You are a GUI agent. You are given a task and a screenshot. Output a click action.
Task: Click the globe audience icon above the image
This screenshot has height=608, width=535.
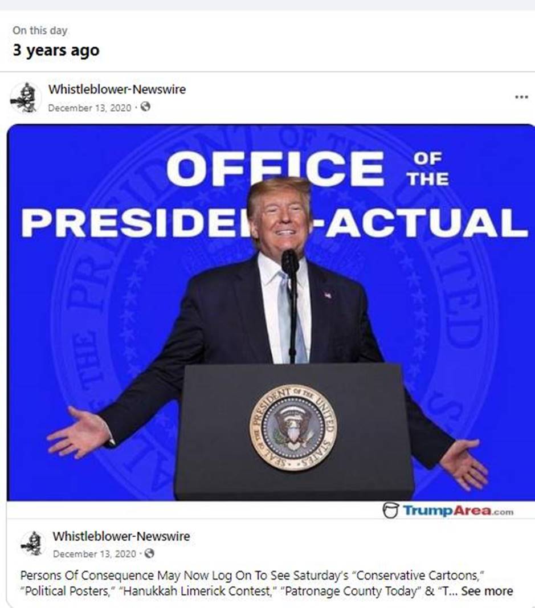point(145,107)
